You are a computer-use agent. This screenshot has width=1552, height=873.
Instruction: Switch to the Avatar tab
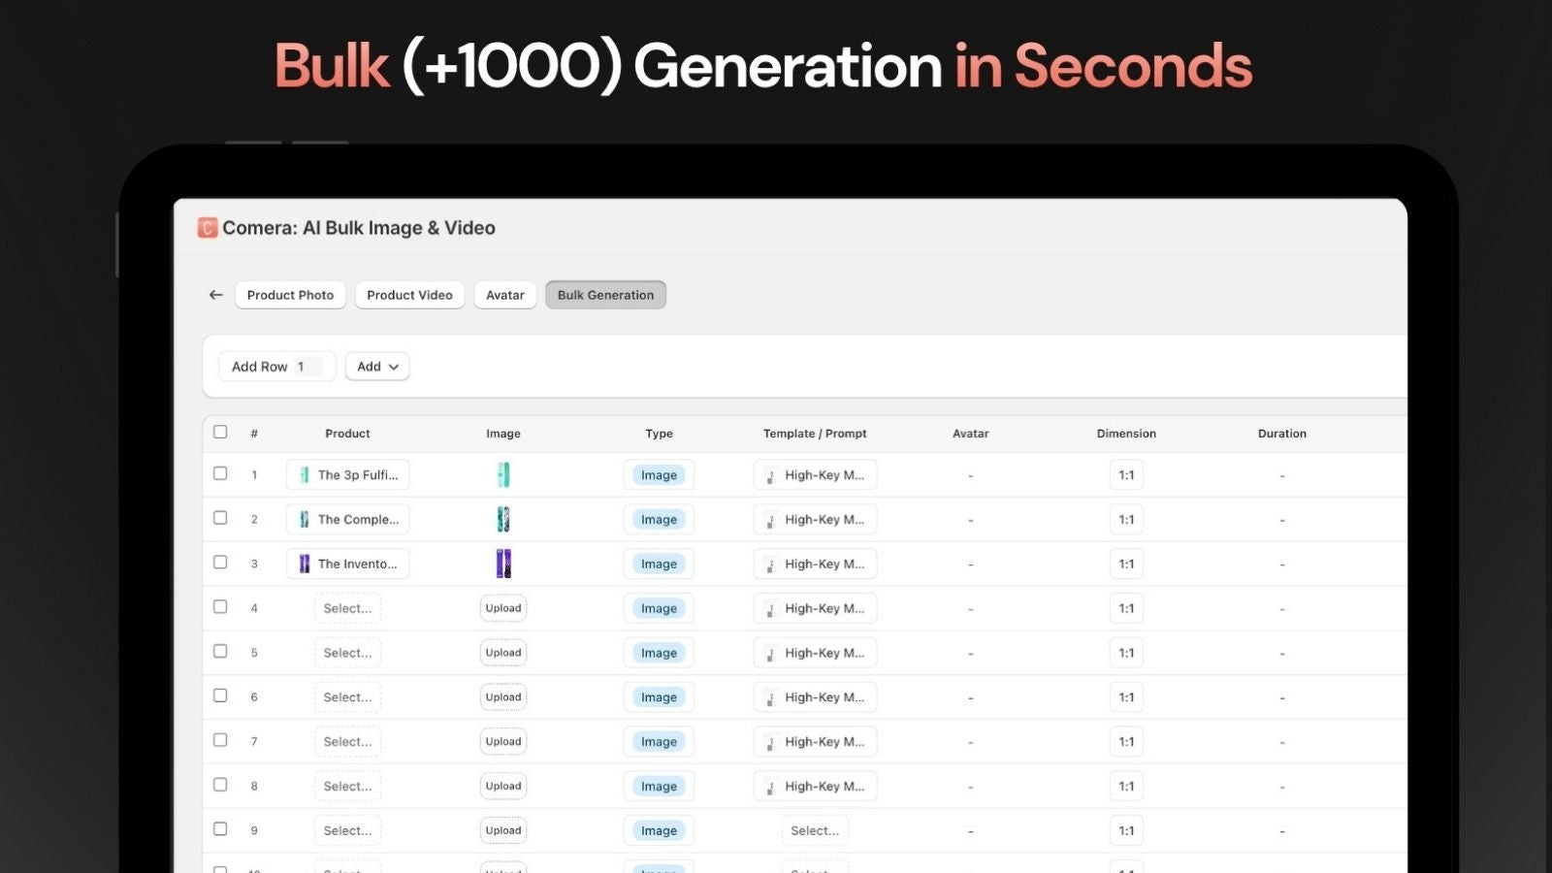click(x=505, y=295)
